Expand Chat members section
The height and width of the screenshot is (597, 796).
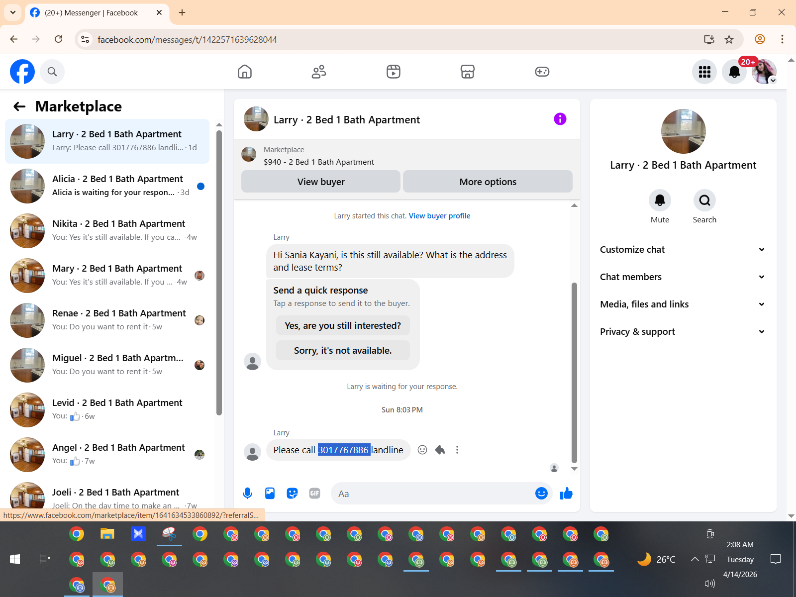coord(683,277)
